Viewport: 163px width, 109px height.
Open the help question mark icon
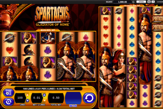click(x=153, y=2)
